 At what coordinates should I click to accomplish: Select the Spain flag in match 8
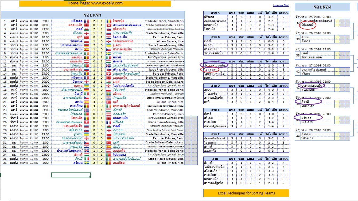(x=87, y=49)
